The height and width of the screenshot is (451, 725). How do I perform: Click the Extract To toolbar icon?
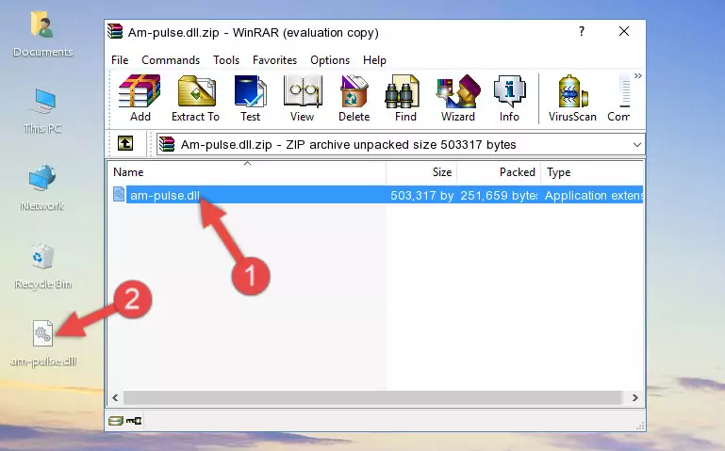tap(195, 98)
